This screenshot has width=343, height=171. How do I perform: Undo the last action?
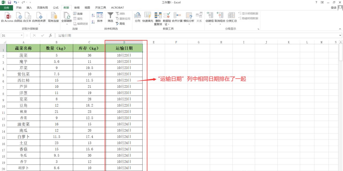click(x=16, y=2)
